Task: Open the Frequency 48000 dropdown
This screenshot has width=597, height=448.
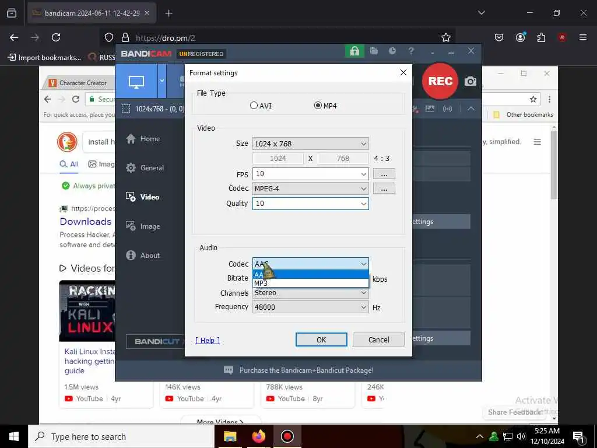Action: 310,307
